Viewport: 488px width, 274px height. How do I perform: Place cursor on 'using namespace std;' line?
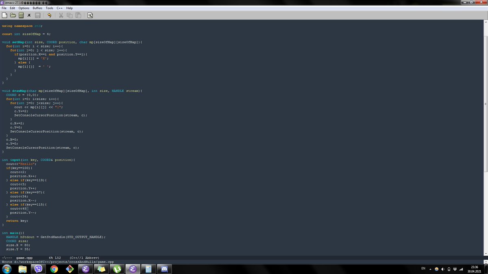(x=22, y=26)
